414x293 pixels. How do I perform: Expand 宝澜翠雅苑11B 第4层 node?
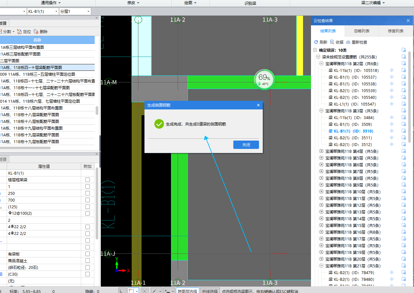pos(321,151)
